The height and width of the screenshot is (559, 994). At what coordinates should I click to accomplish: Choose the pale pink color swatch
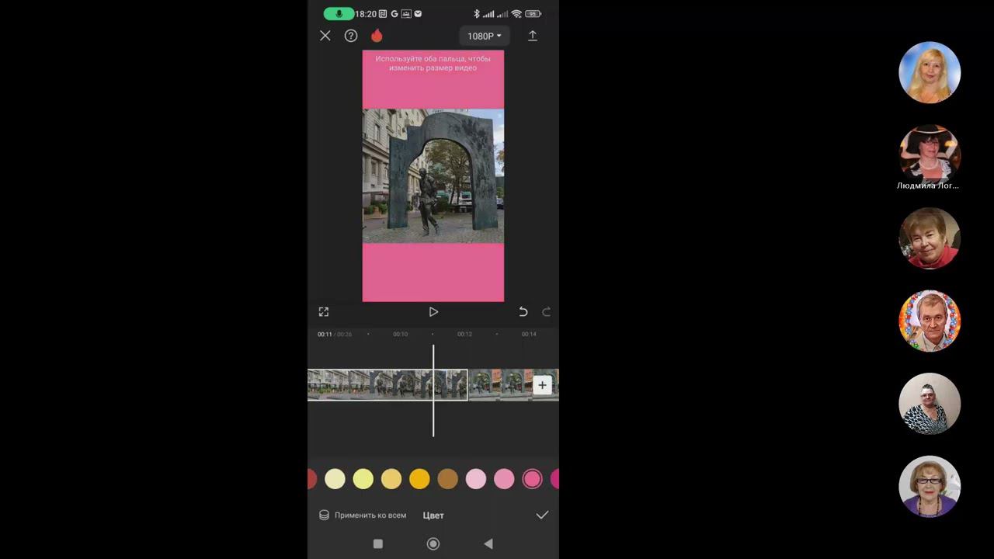476,479
